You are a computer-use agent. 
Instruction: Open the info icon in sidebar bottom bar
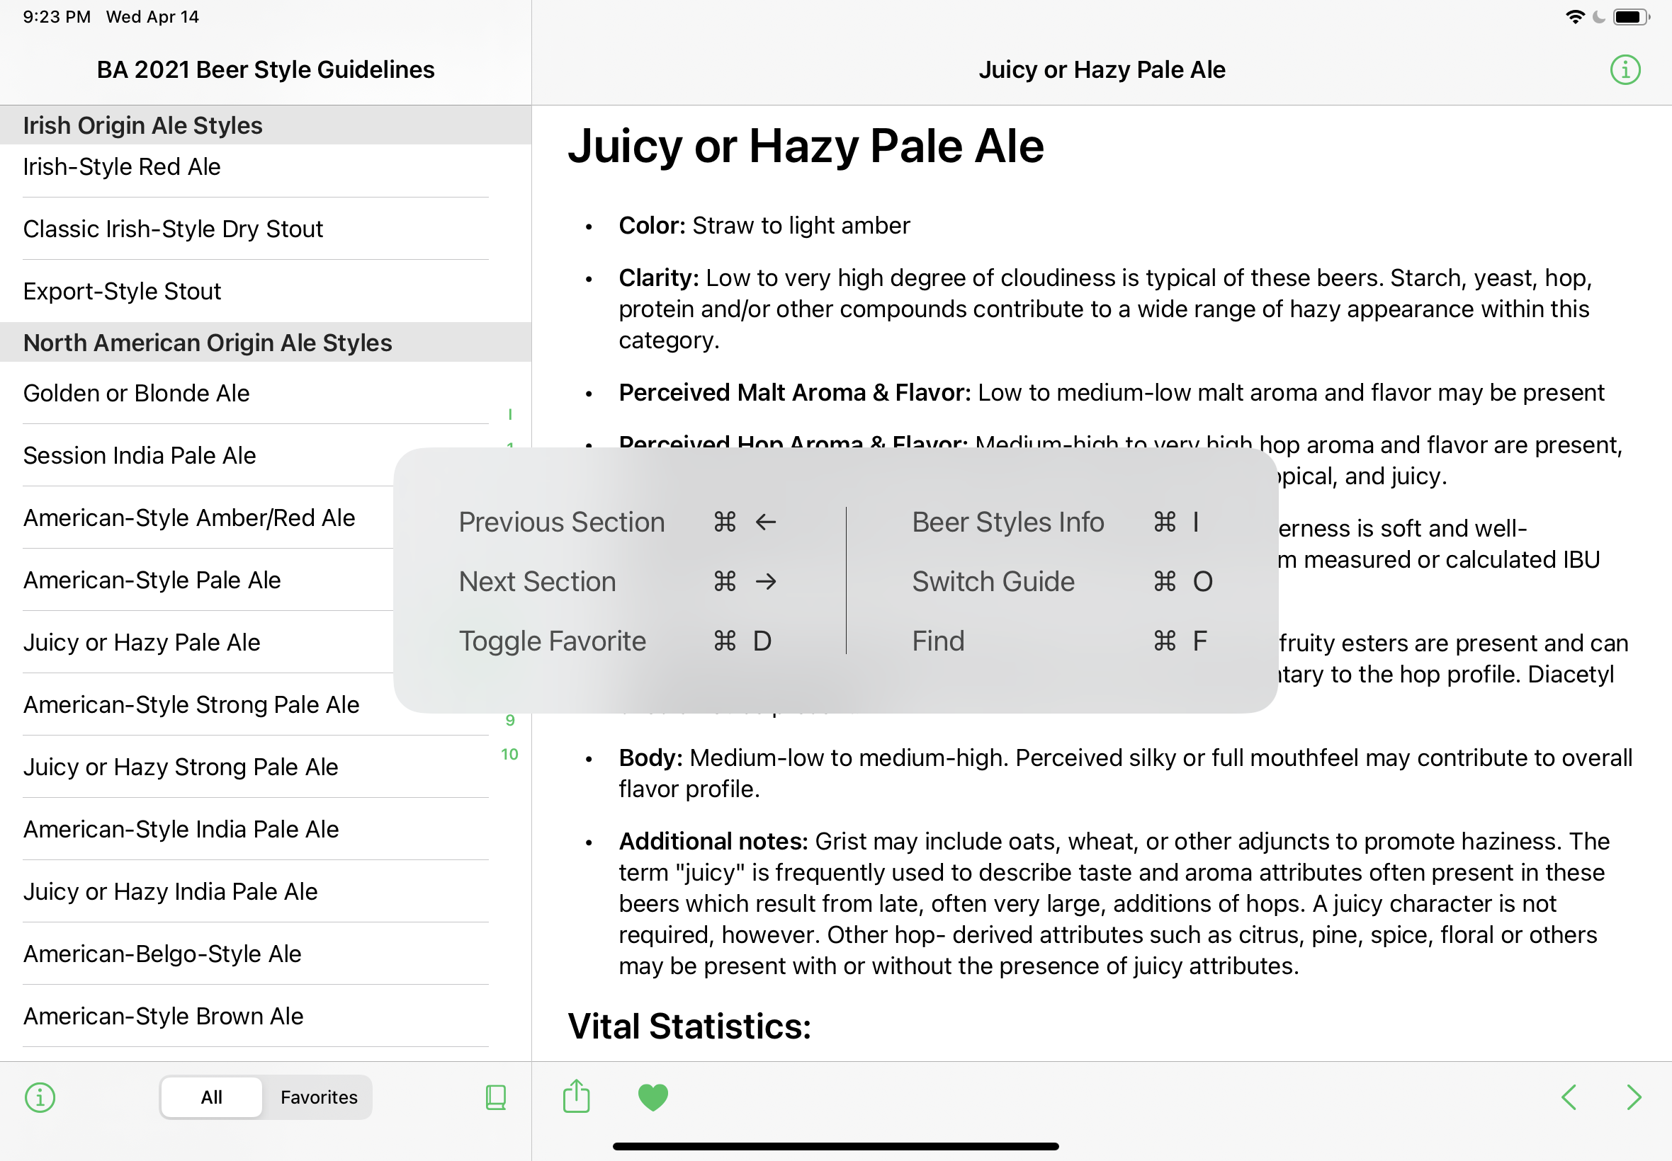pyautogui.click(x=40, y=1097)
